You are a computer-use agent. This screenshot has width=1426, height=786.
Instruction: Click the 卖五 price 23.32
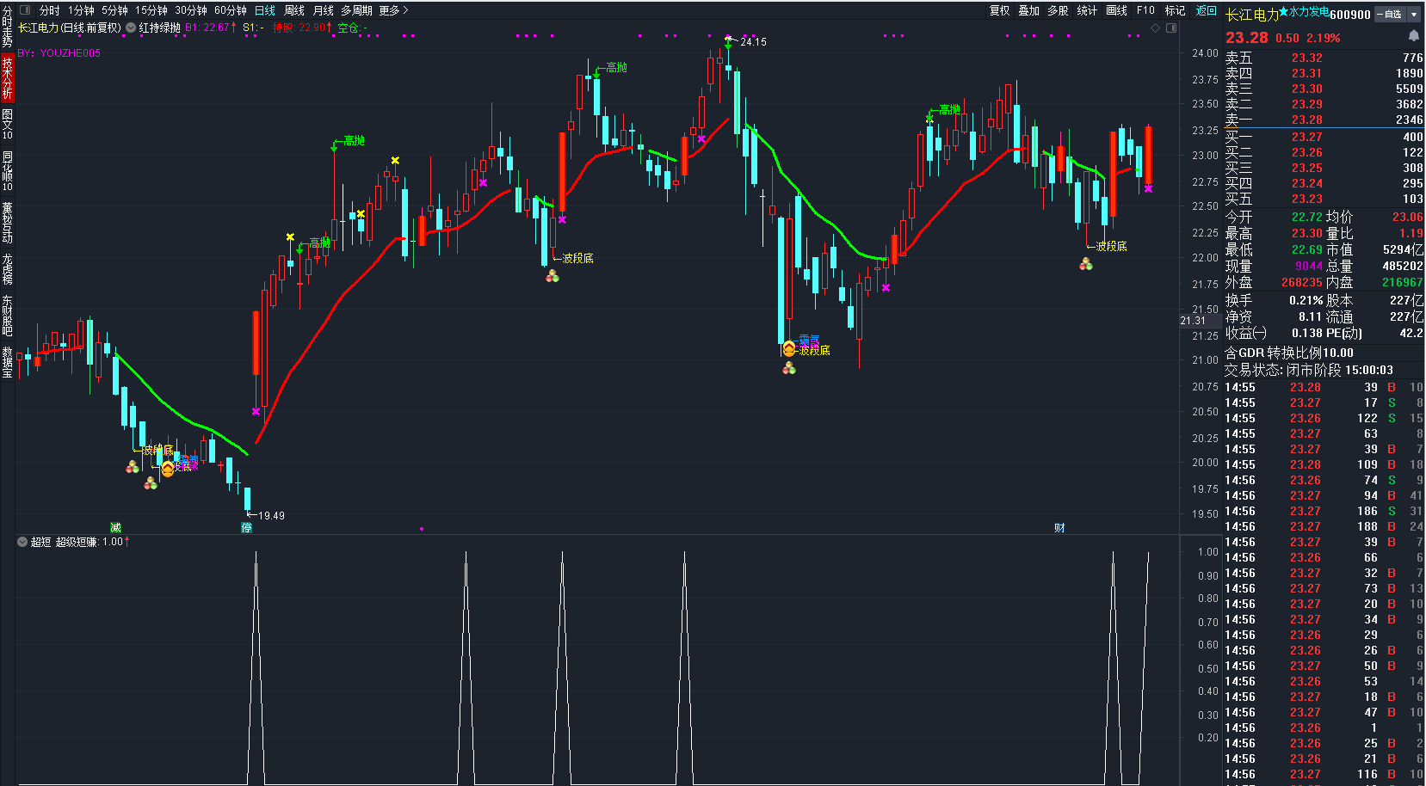1306,58
